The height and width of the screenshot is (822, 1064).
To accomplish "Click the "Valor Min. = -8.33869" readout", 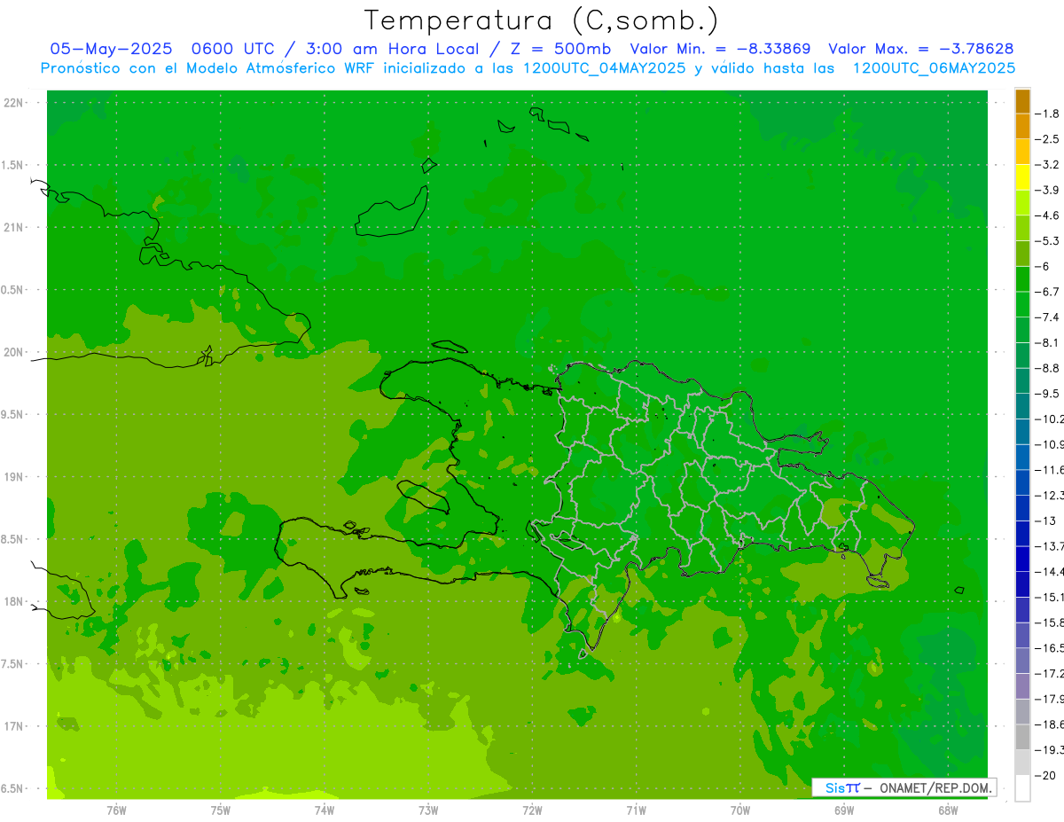I will tap(720, 49).
